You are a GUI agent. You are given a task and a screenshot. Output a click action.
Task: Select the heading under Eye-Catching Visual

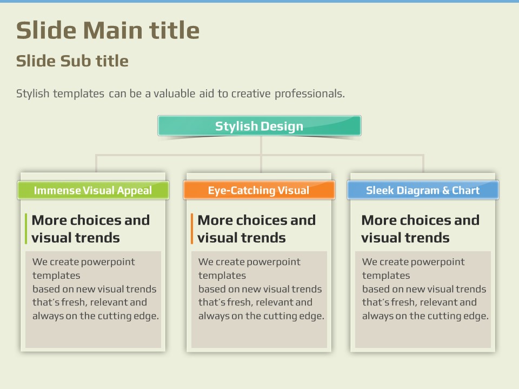(256, 229)
